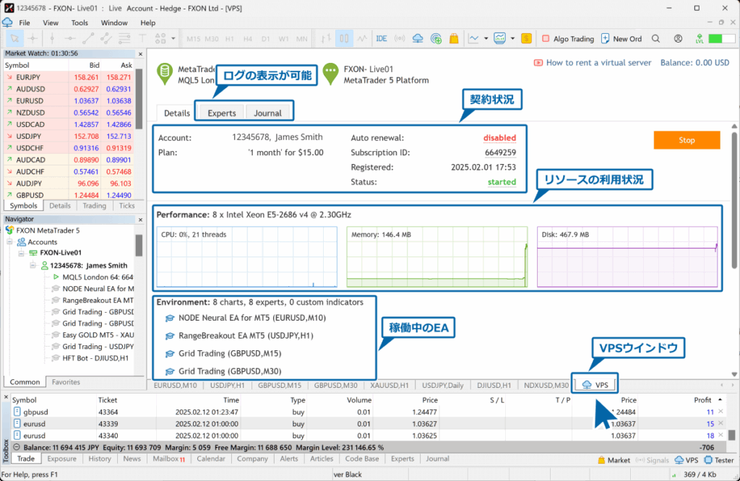The width and height of the screenshot is (740, 481).
Task: Open the VPS cloud shortcut in Toolbox footer
Action: 687,460
